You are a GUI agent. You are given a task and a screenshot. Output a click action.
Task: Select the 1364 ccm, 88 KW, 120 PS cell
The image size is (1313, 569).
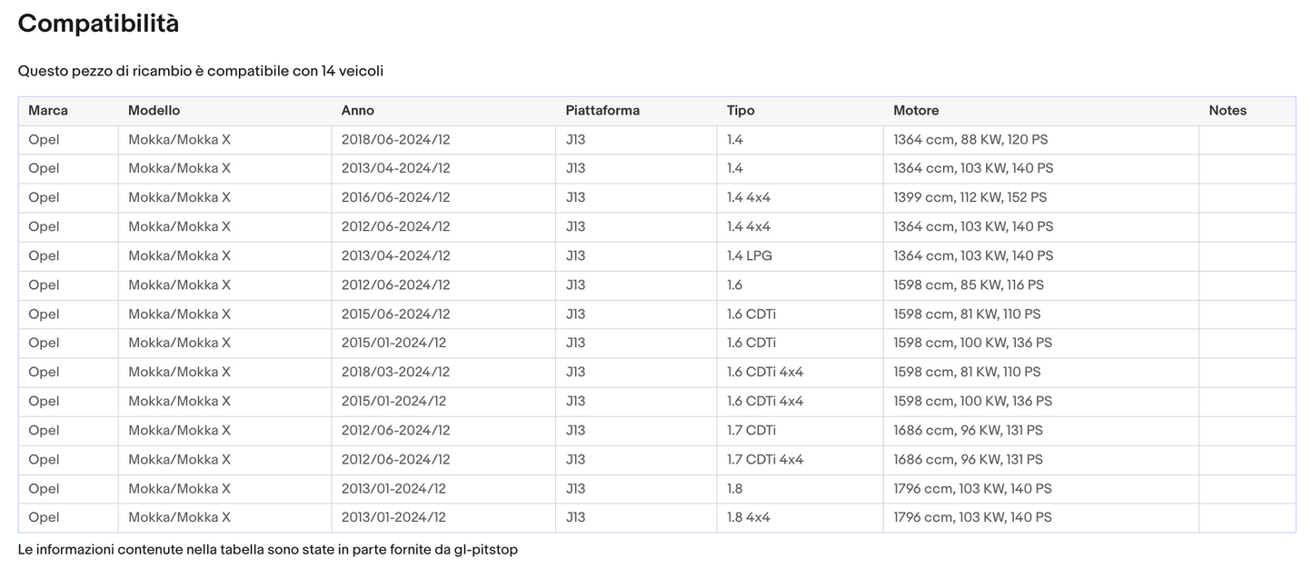point(970,140)
